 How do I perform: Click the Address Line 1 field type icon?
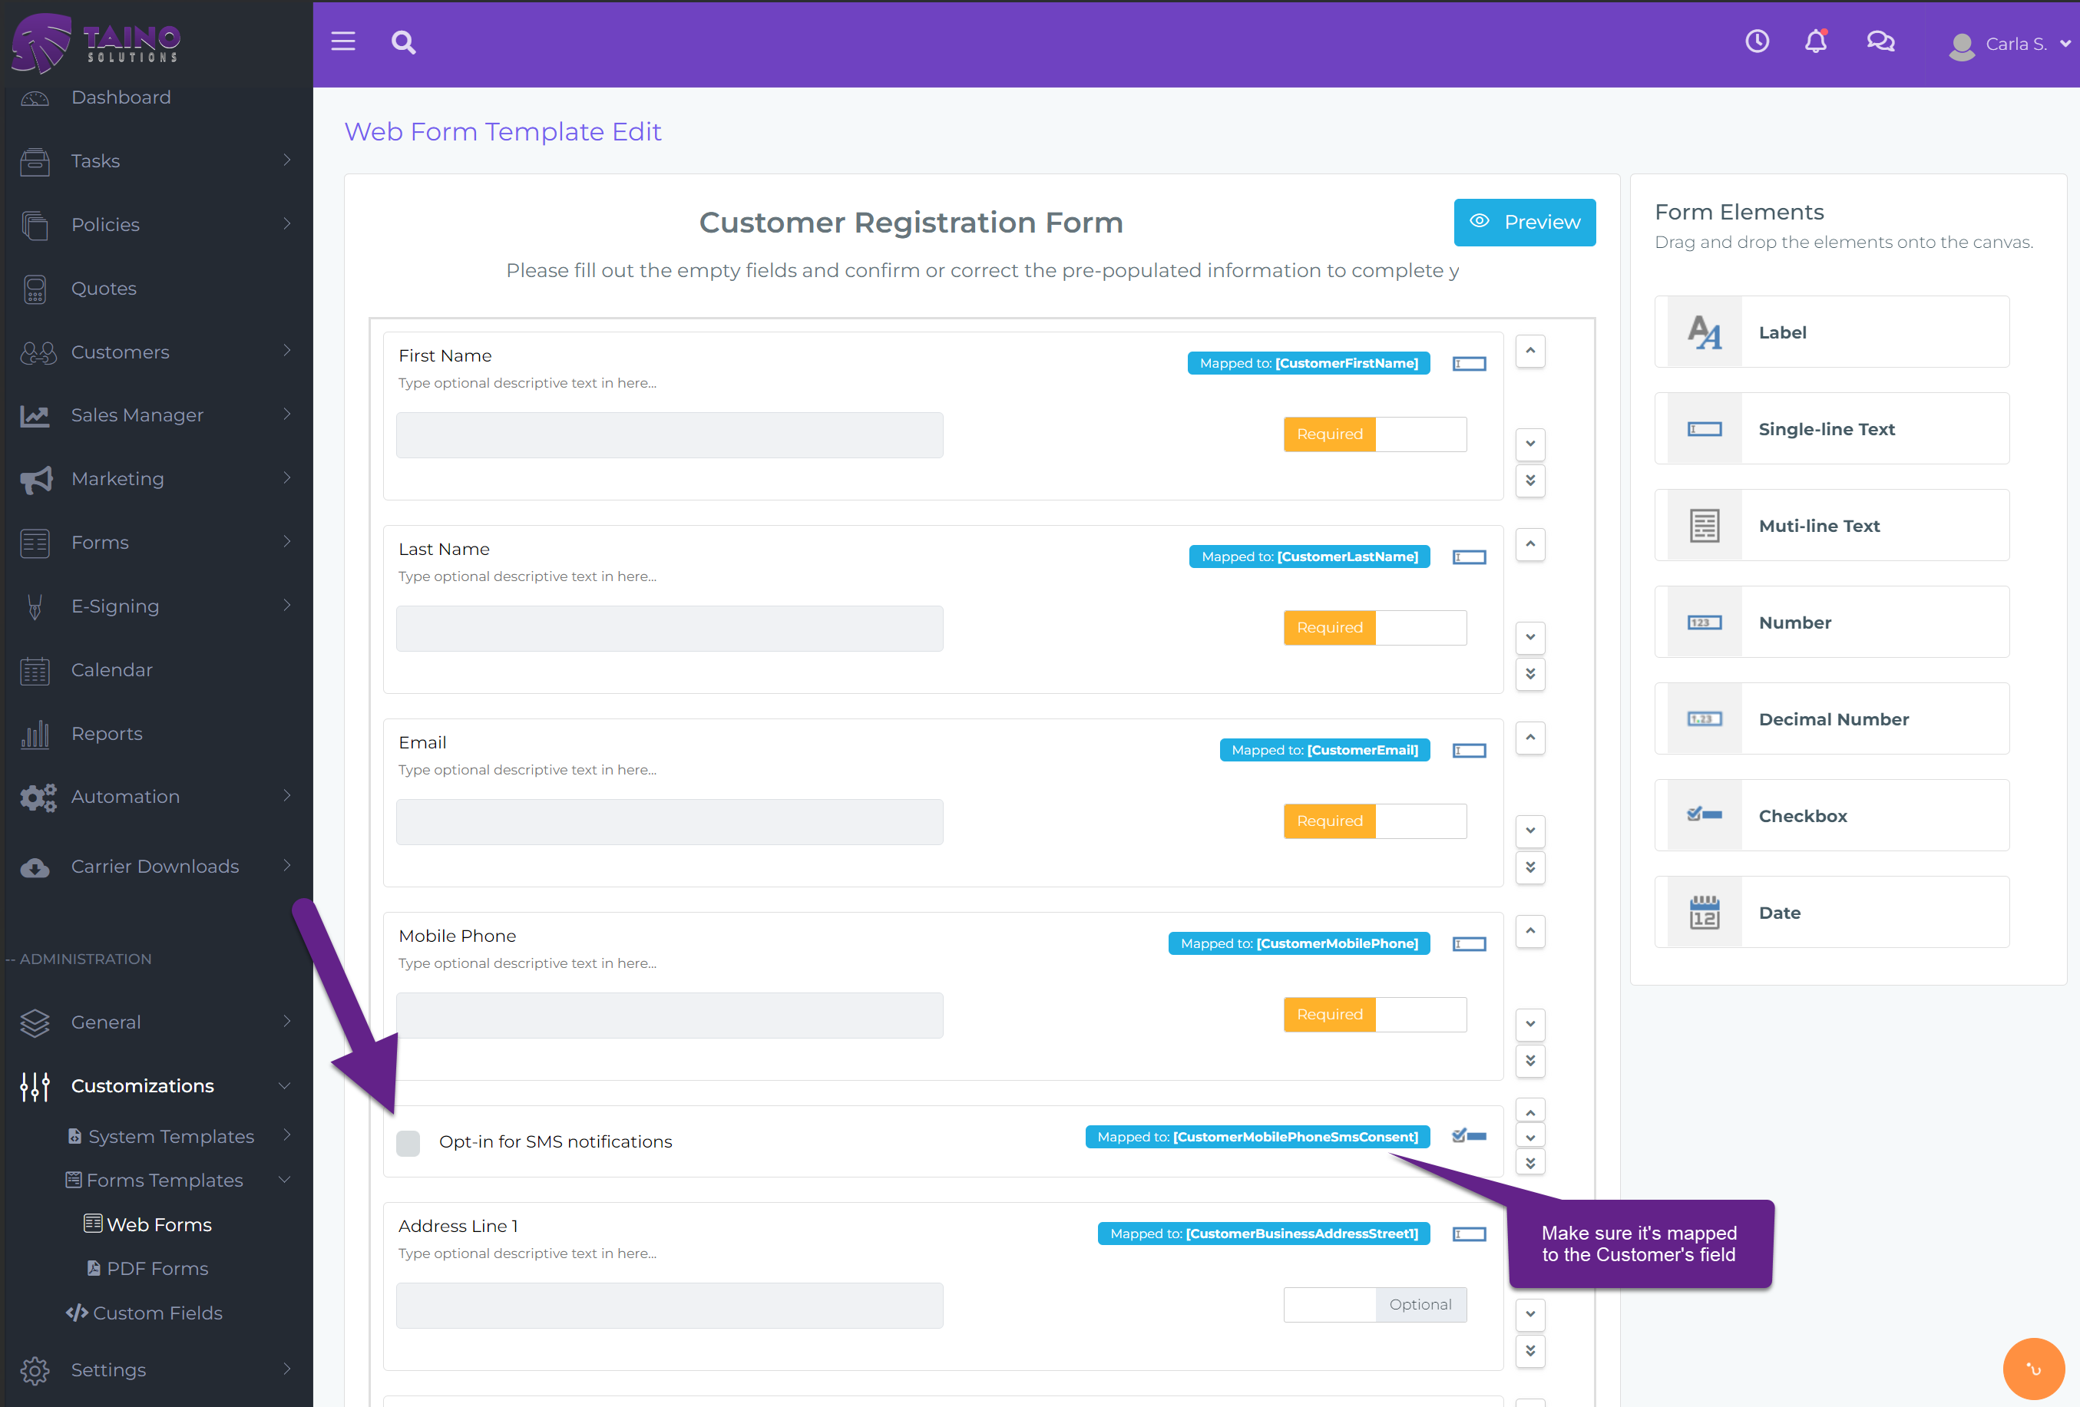point(1469,1234)
